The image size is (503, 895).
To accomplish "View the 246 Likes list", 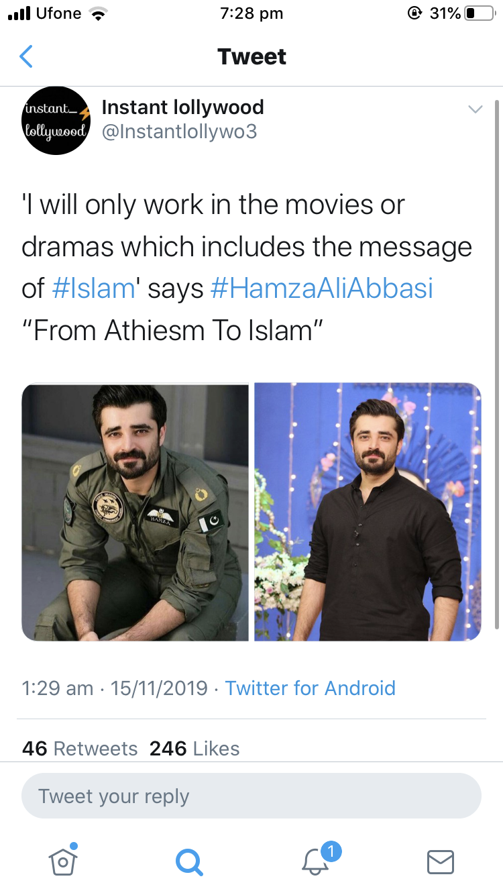I will click(x=194, y=748).
